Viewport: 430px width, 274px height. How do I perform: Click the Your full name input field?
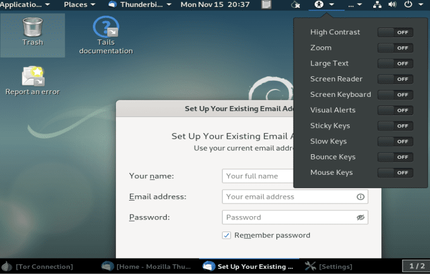tap(258, 176)
